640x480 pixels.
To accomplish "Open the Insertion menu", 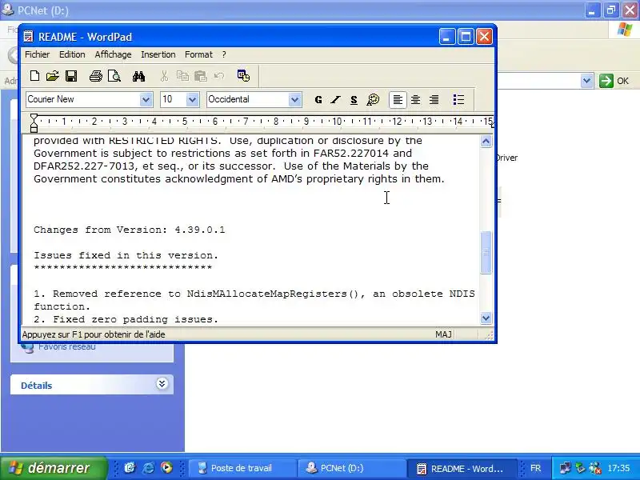I will (158, 54).
